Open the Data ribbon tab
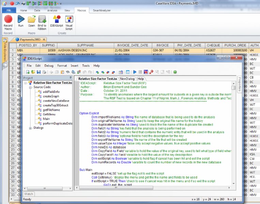This screenshot has width=260, height=204. (37, 11)
